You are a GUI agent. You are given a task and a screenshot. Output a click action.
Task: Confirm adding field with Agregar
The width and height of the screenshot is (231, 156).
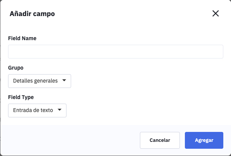tap(204, 140)
